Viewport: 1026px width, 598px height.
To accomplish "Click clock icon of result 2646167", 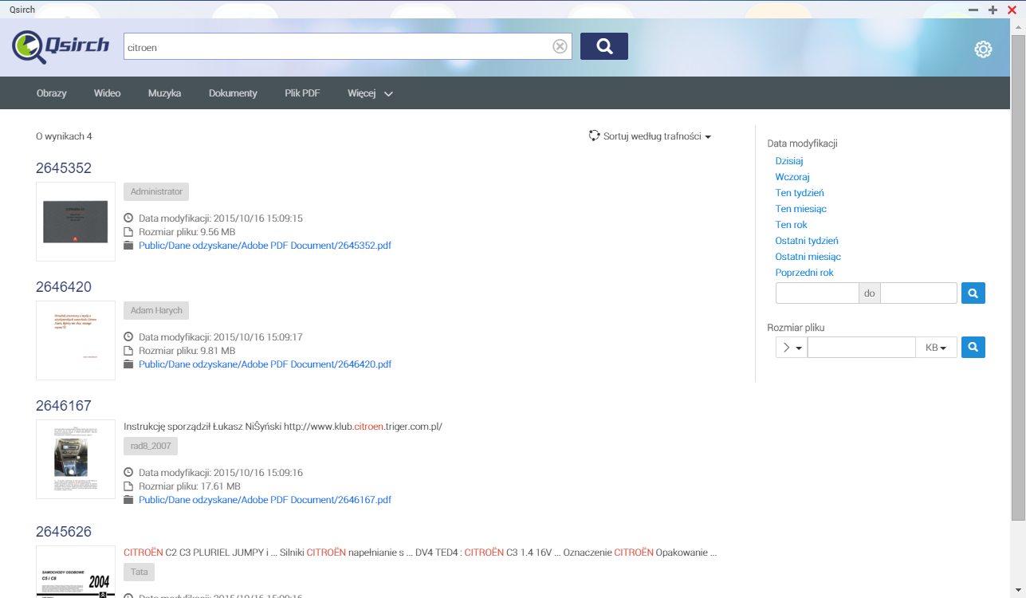I will 128,473.
